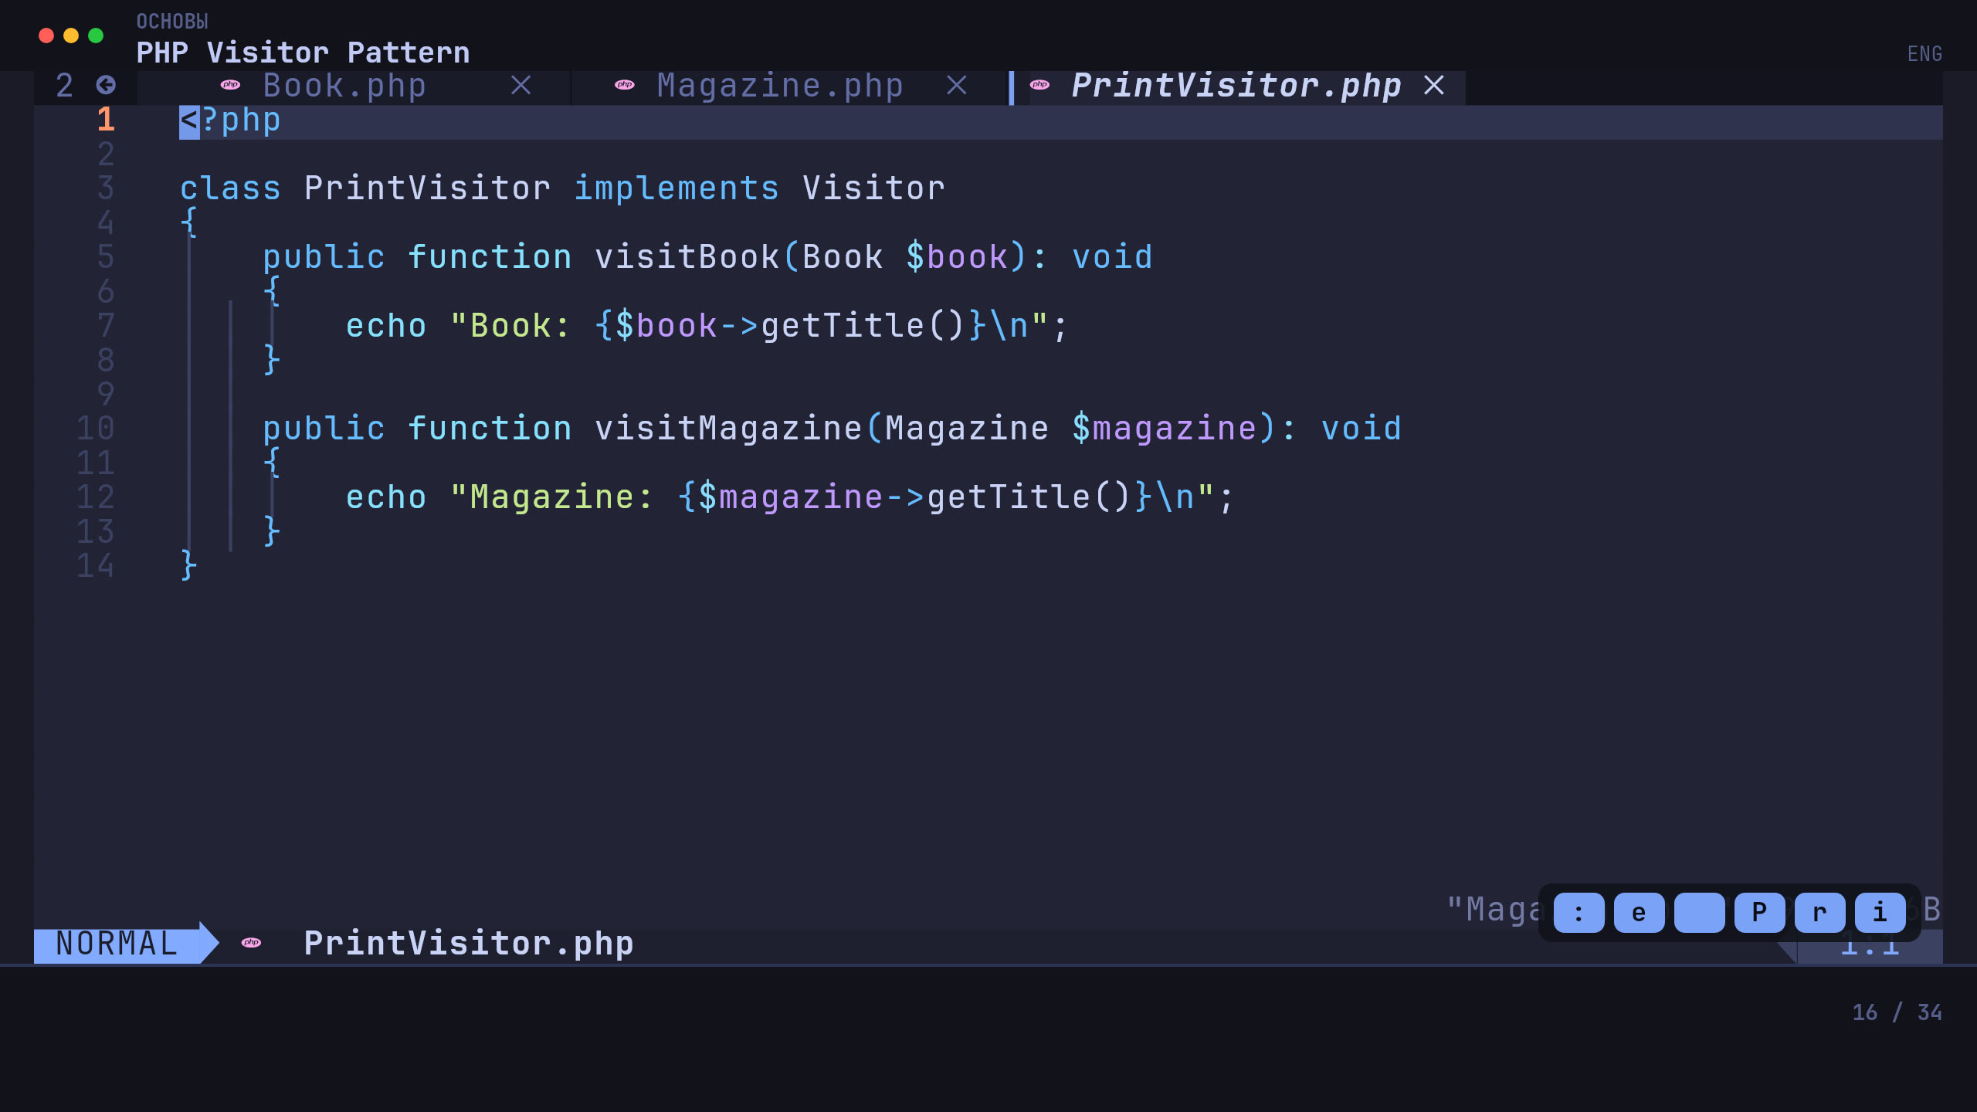Click the 'r' keystroke overlay key
The image size is (1977, 1112).
point(1819,913)
